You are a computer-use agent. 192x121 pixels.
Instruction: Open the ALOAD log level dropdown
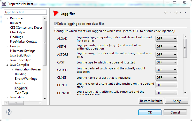(x=166, y=39)
